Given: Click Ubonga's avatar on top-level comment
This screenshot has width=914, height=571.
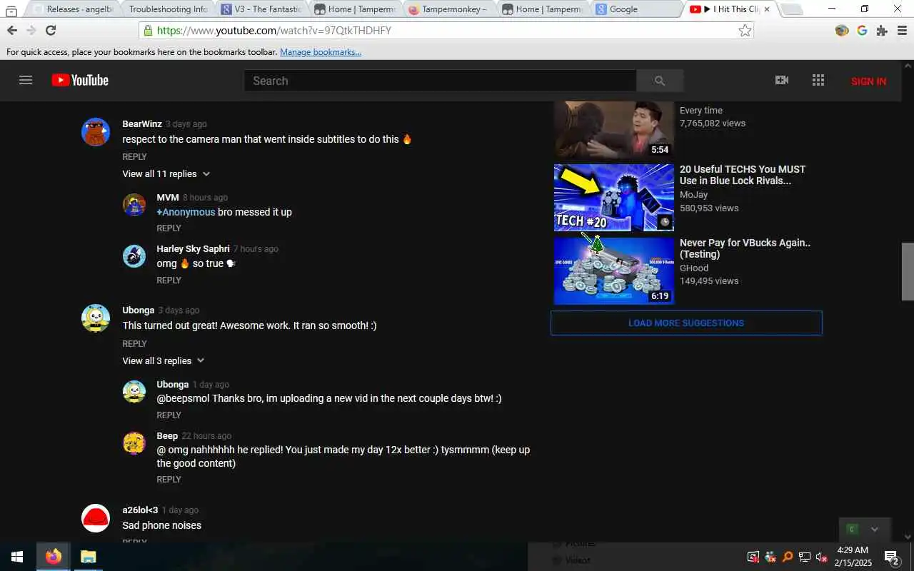Looking at the screenshot, I should coord(96,318).
